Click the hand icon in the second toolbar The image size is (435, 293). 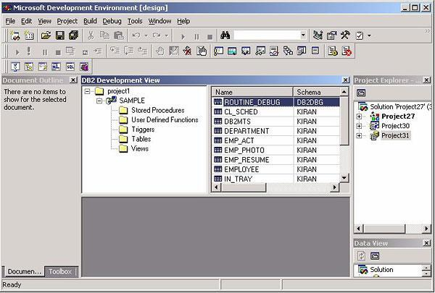click(x=159, y=51)
